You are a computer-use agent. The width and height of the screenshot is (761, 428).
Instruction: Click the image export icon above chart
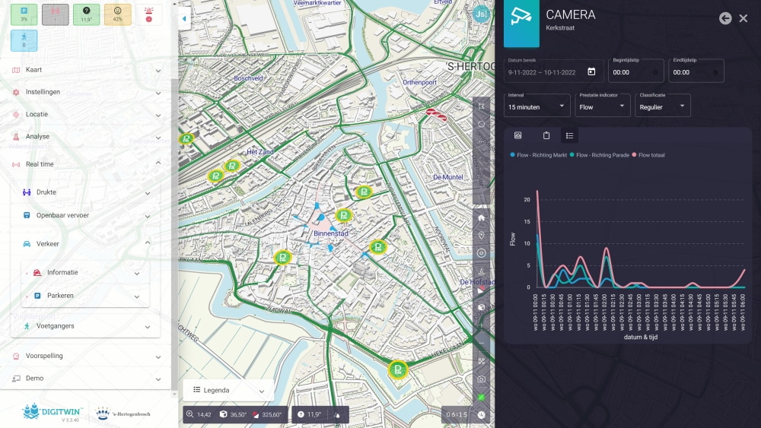518,135
